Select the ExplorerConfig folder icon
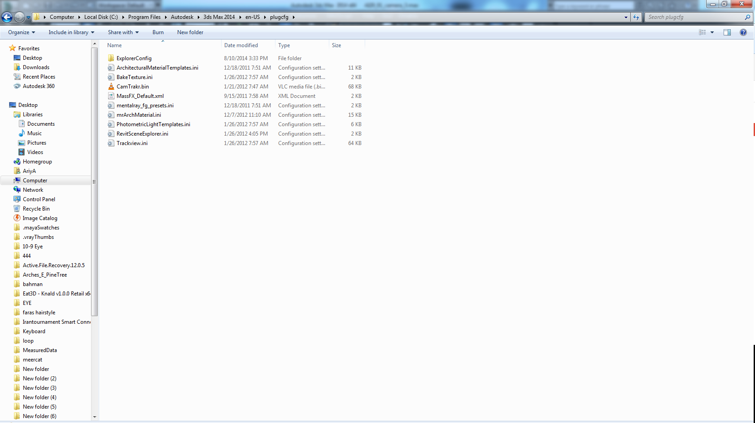The width and height of the screenshot is (755, 423). 111,58
